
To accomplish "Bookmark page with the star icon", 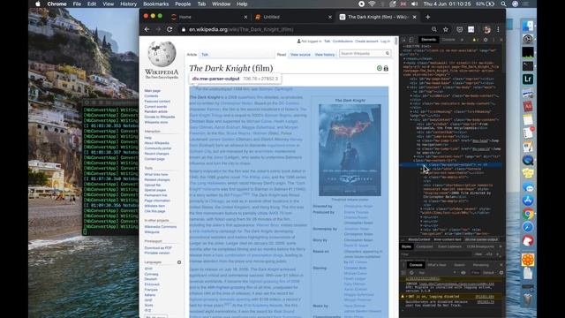I will pos(446,29).
